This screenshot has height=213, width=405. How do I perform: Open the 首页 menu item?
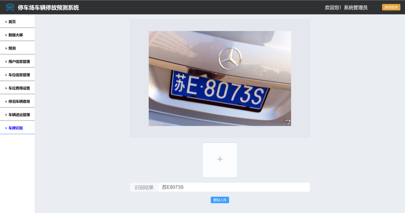pyautogui.click(x=17, y=21)
